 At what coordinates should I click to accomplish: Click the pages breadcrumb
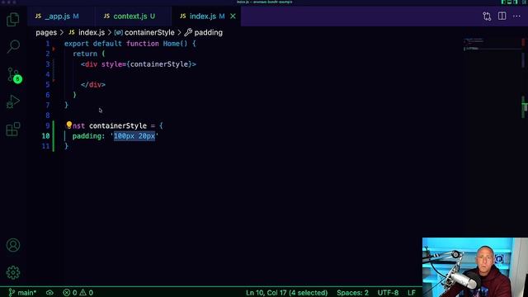coord(46,33)
